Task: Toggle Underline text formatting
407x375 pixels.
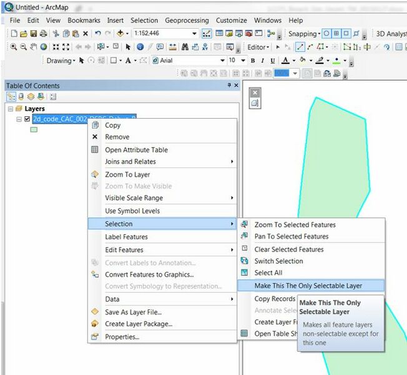Action: (x=272, y=61)
